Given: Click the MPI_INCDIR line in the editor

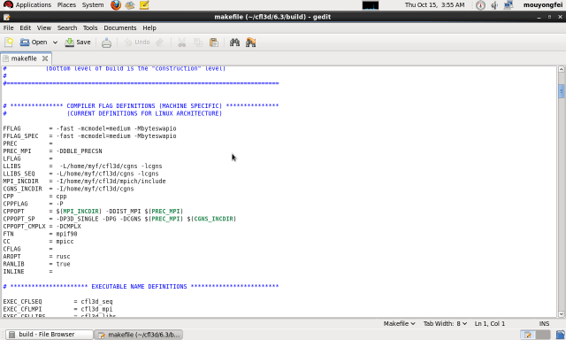Looking at the screenshot, I should coord(84,182).
